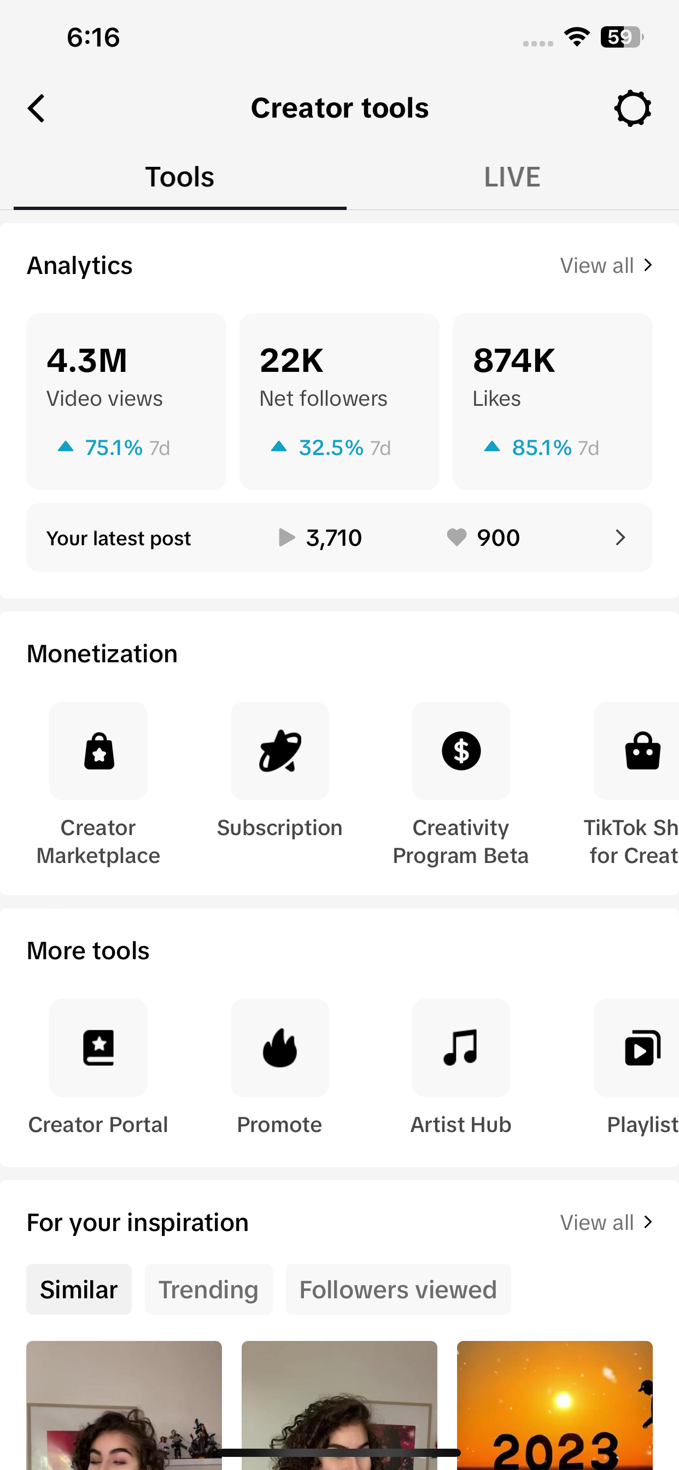679x1470 pixels.
Task: Open the Creator Marketplace icon
Action: pos(98,751)
